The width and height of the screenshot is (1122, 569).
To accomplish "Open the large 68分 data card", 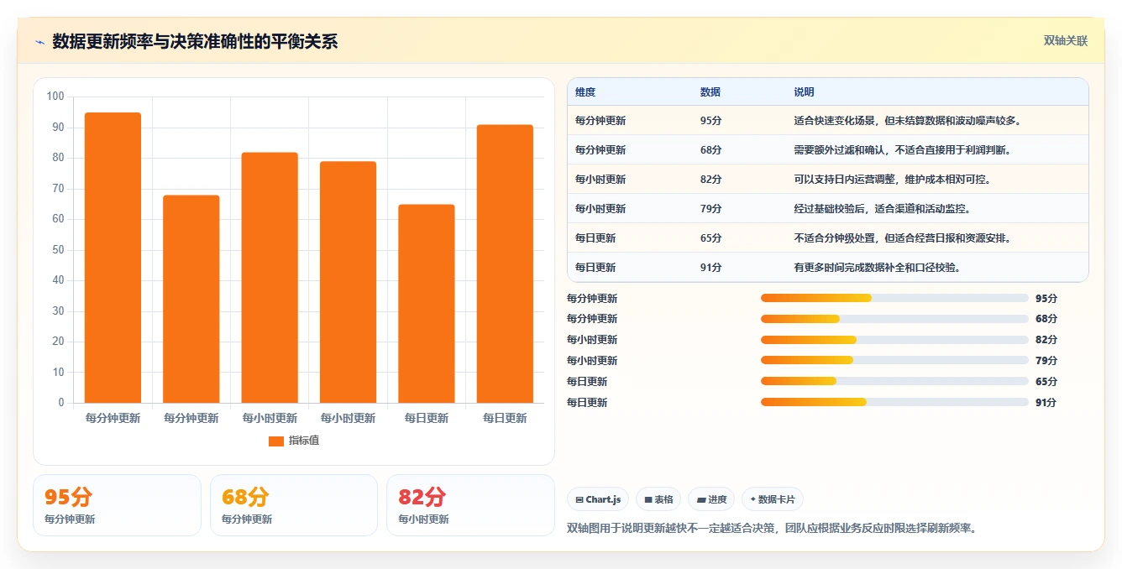I will coord(294,505).
